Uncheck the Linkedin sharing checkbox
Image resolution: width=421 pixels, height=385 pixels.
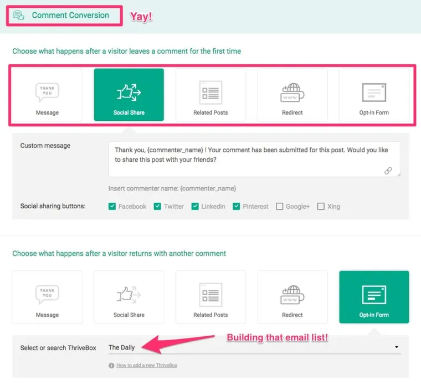(195, 206)
